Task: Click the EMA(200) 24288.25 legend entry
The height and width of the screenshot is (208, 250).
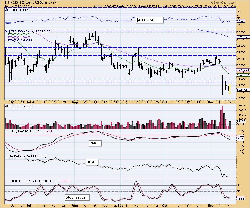Action: click(19, 40)
